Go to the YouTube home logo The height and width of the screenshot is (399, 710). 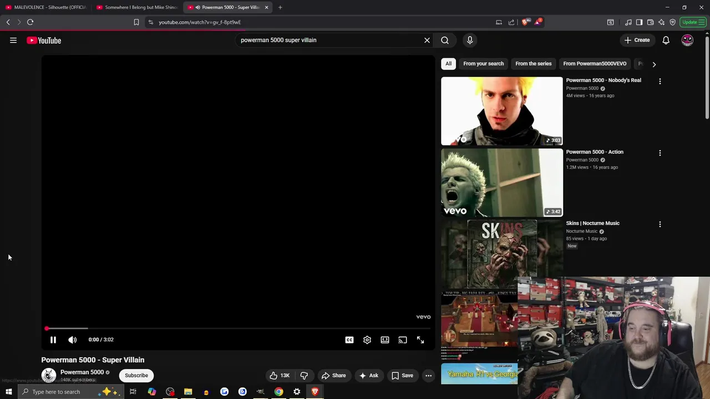[44, 40]
